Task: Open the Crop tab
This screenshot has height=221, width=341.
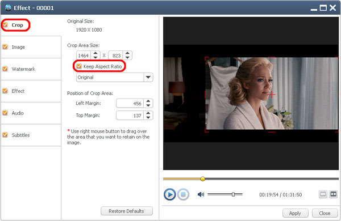Action: 31,25
